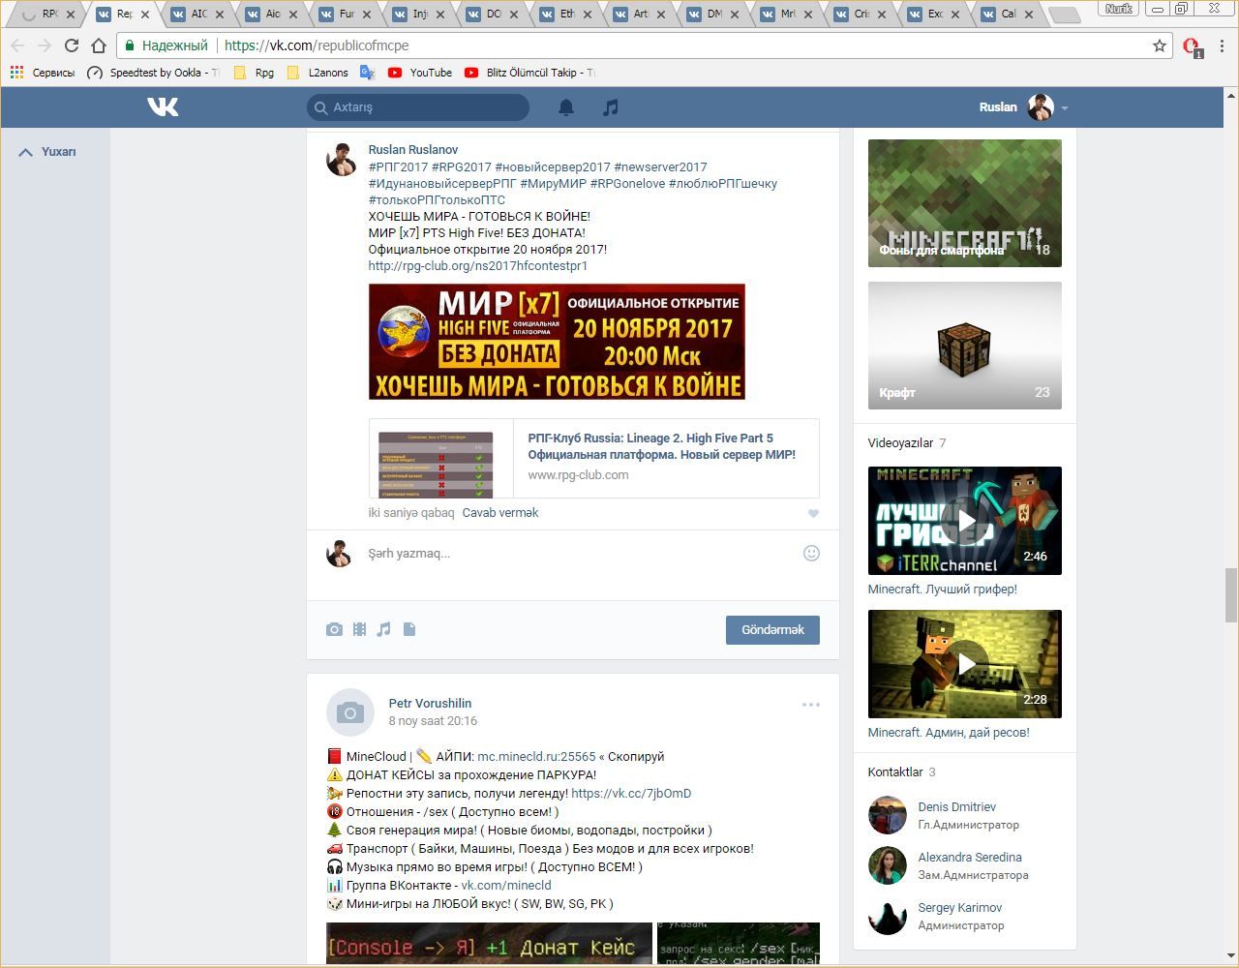Click the Axtarış search field
This screenshot has width=1239, height=968.
418,107
